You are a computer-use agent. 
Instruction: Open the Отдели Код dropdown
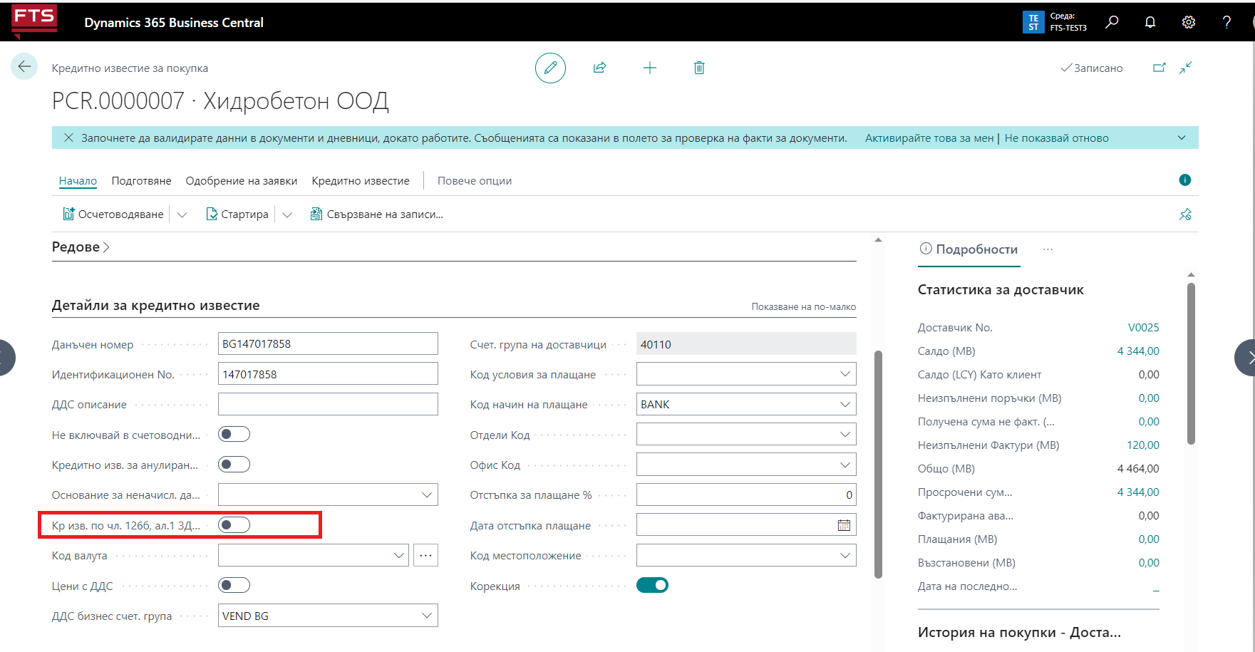point(845,434)
